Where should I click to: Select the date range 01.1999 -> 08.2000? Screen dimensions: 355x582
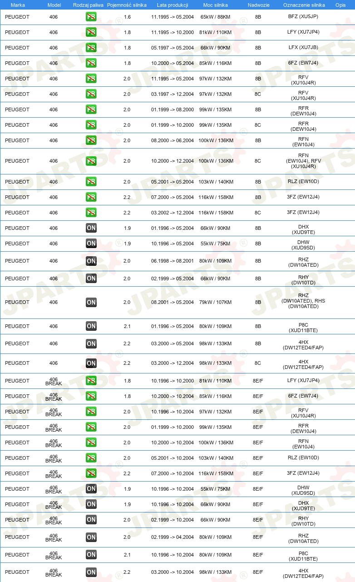click(173, 109)
